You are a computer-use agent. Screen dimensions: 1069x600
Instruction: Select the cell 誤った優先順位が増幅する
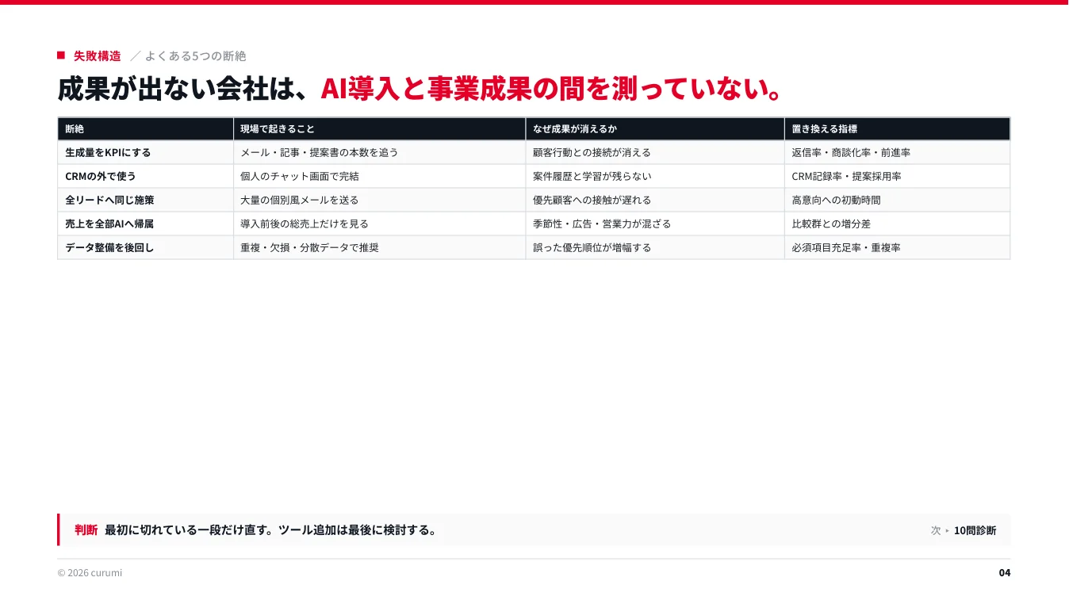pos(655,247)
